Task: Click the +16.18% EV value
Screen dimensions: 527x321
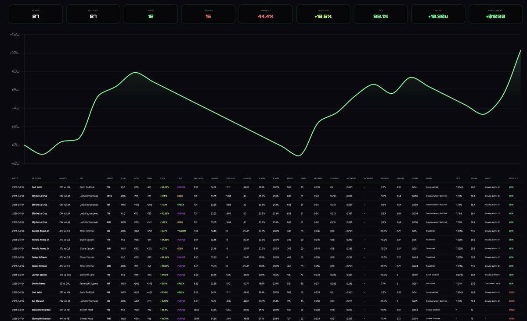Action: tap(165, 301)
